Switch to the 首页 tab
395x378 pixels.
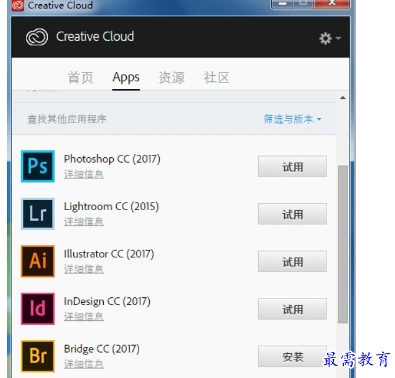click(x=81, y=78)
